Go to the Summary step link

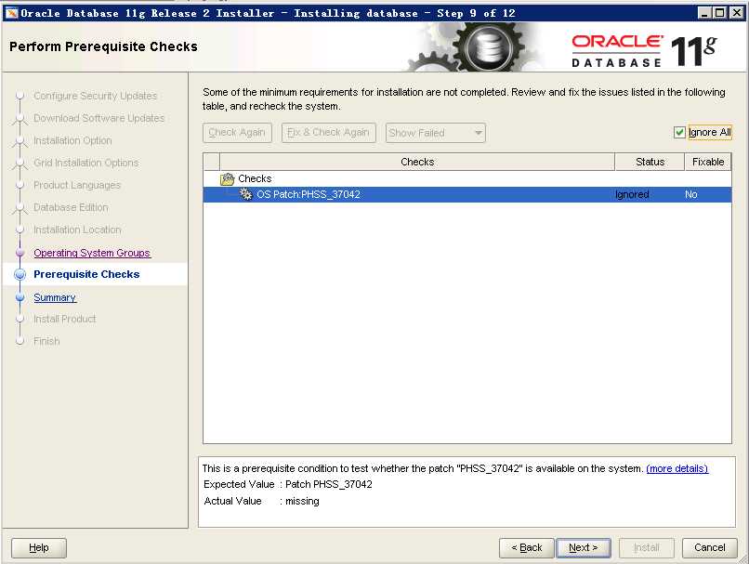tap(55, 297)
